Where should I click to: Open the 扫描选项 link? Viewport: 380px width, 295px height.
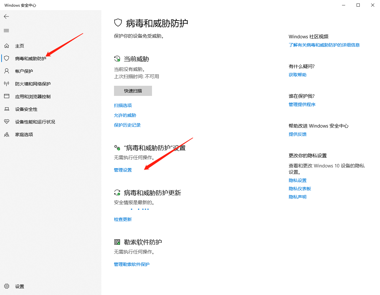(123, 105)
